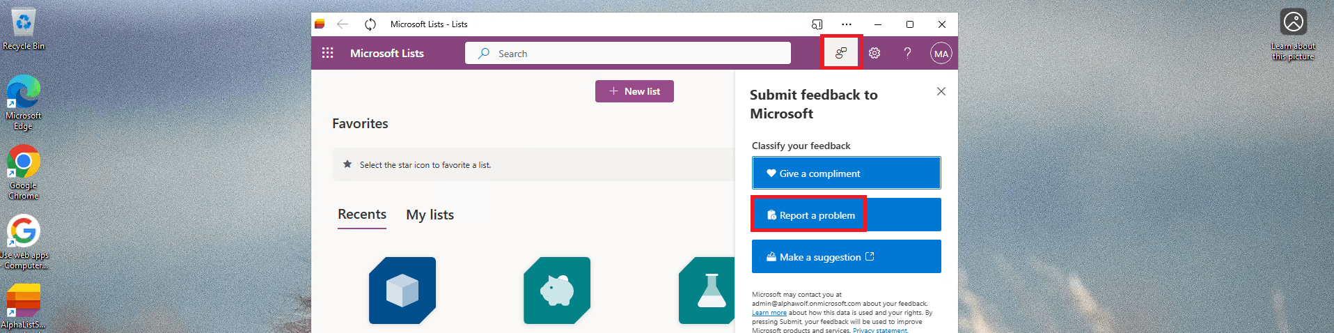Open the three-dots more options menu
1334x333 pixels.
[x=847, y=24]
